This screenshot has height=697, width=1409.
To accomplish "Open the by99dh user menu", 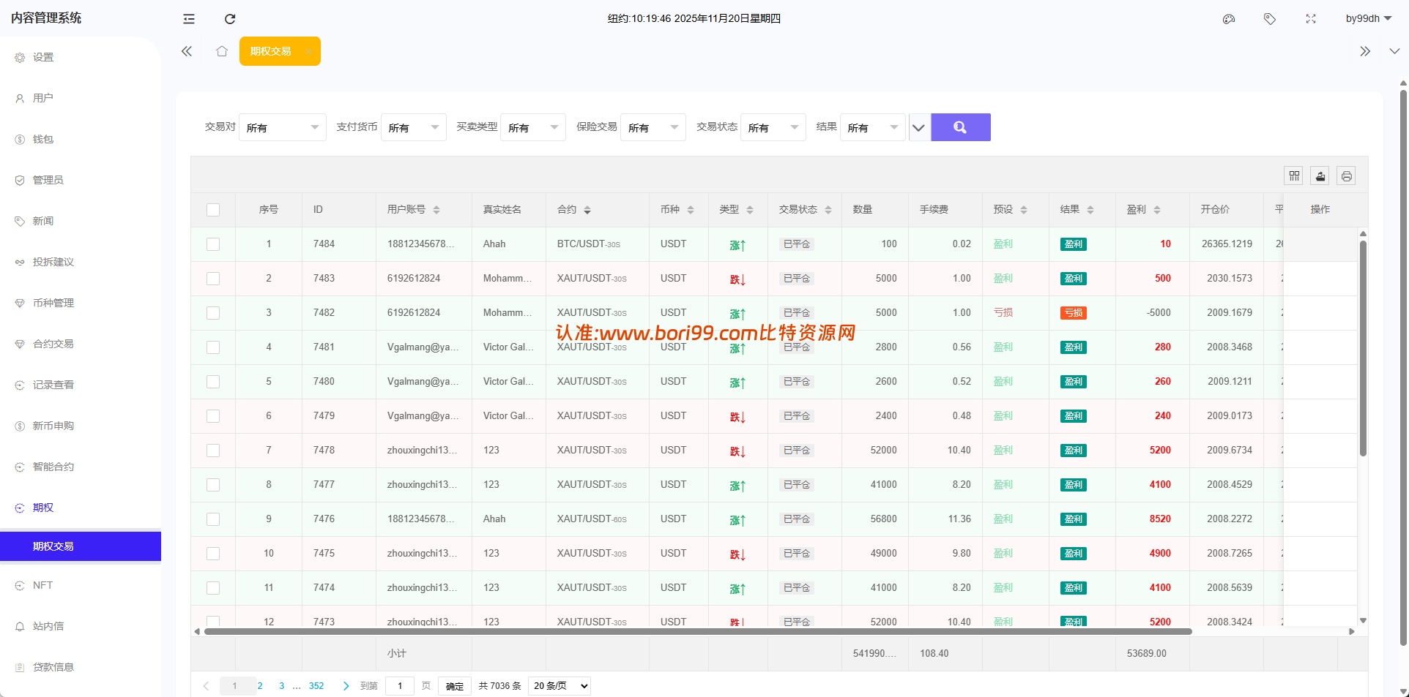I will 1368,18.
